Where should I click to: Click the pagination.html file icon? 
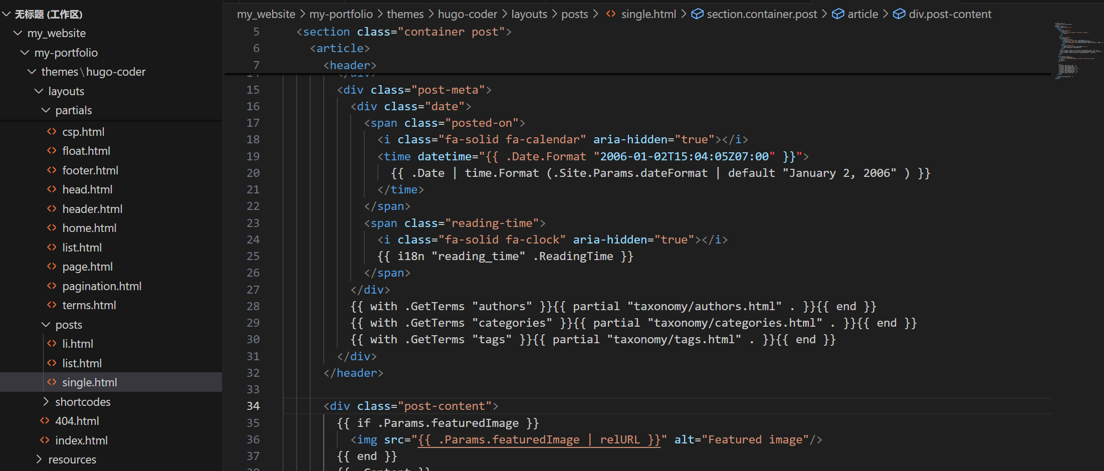[x=52, y=286]
